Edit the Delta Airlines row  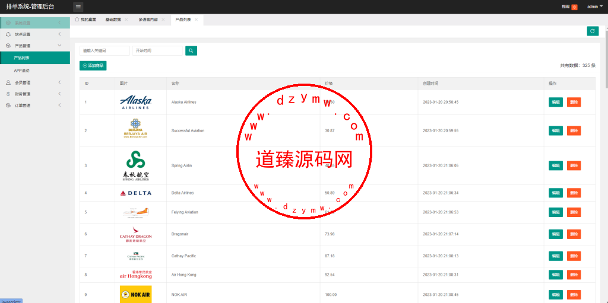pyautogui.click(x=556, y=193)
